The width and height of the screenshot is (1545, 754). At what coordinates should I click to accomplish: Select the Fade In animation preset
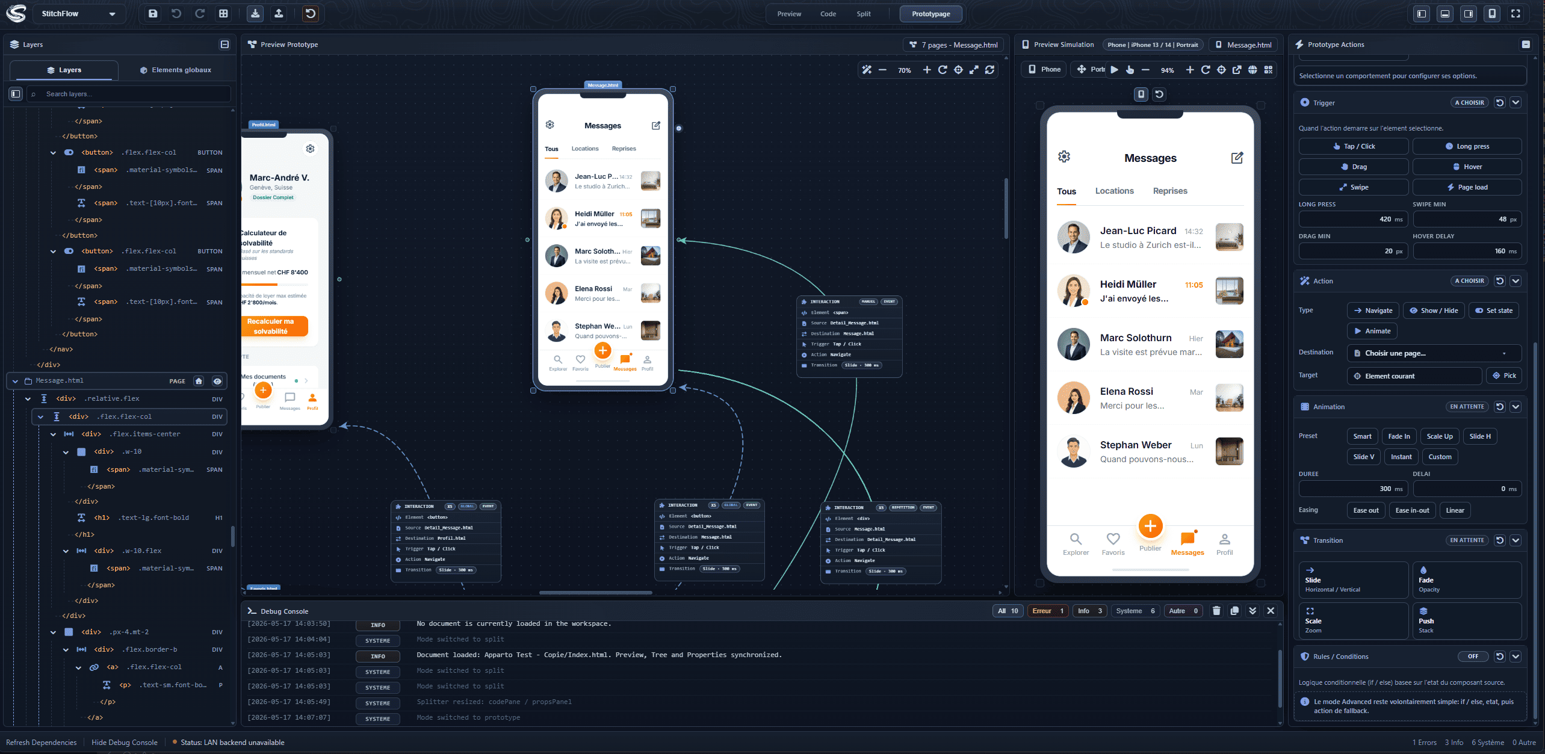point(1399,436)
